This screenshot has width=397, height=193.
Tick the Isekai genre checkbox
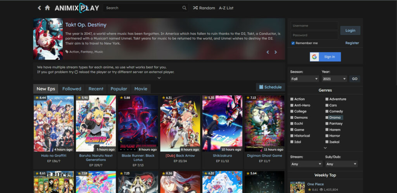(x=327, y=142)
